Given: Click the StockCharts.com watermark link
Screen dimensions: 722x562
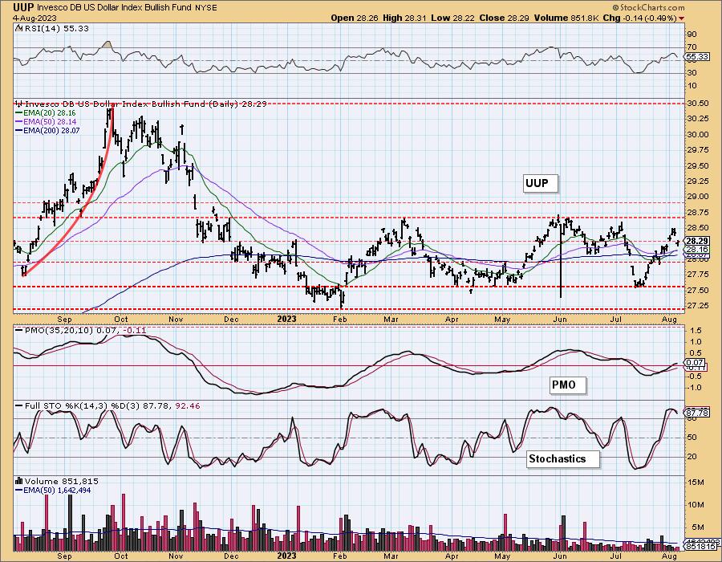Looking at the screenshot, I should tap(648, 7).
